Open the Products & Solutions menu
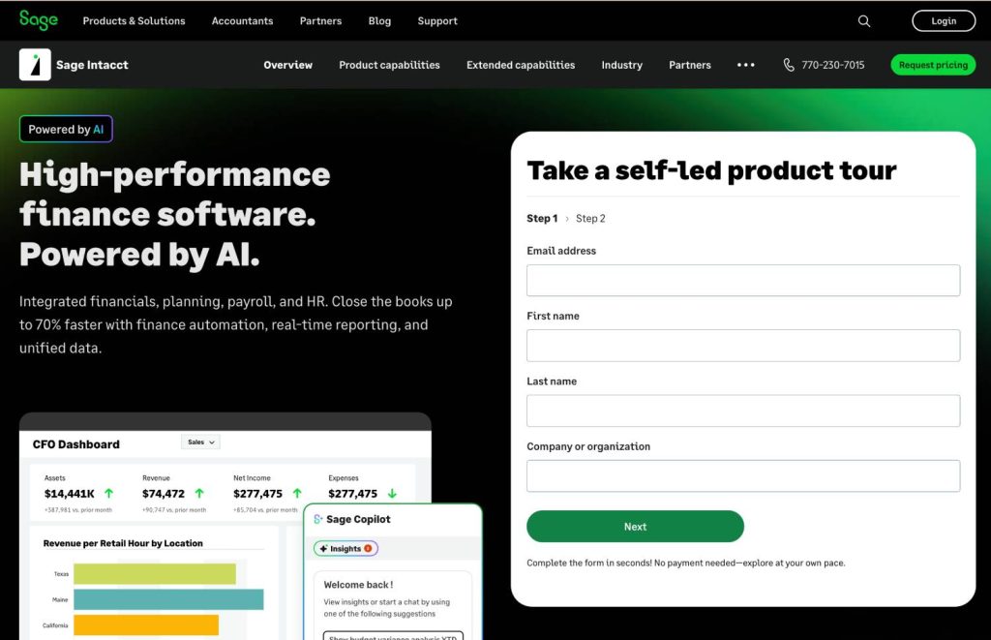 click(x=134, y=20)
